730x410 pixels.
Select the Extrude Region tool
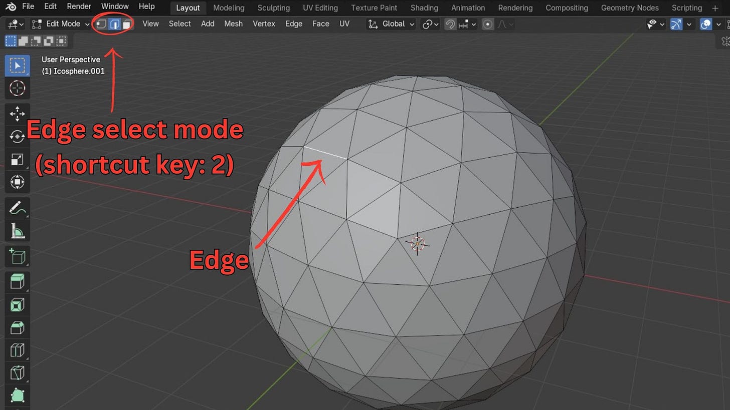pos(18,282)
